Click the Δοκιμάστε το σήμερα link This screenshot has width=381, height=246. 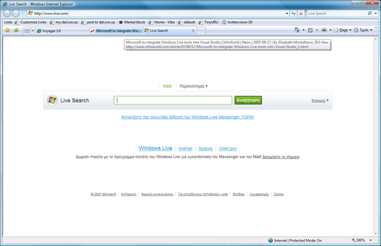[281, 157]
